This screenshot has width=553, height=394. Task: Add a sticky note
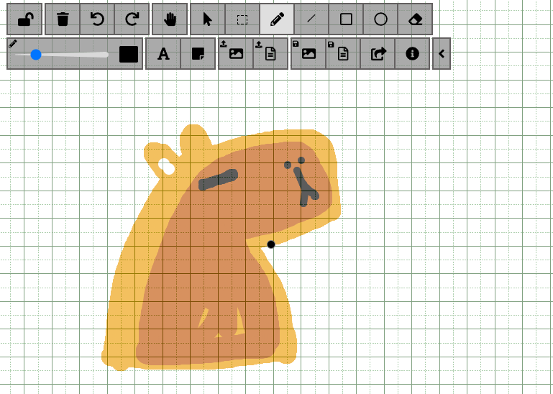(198, 54)
